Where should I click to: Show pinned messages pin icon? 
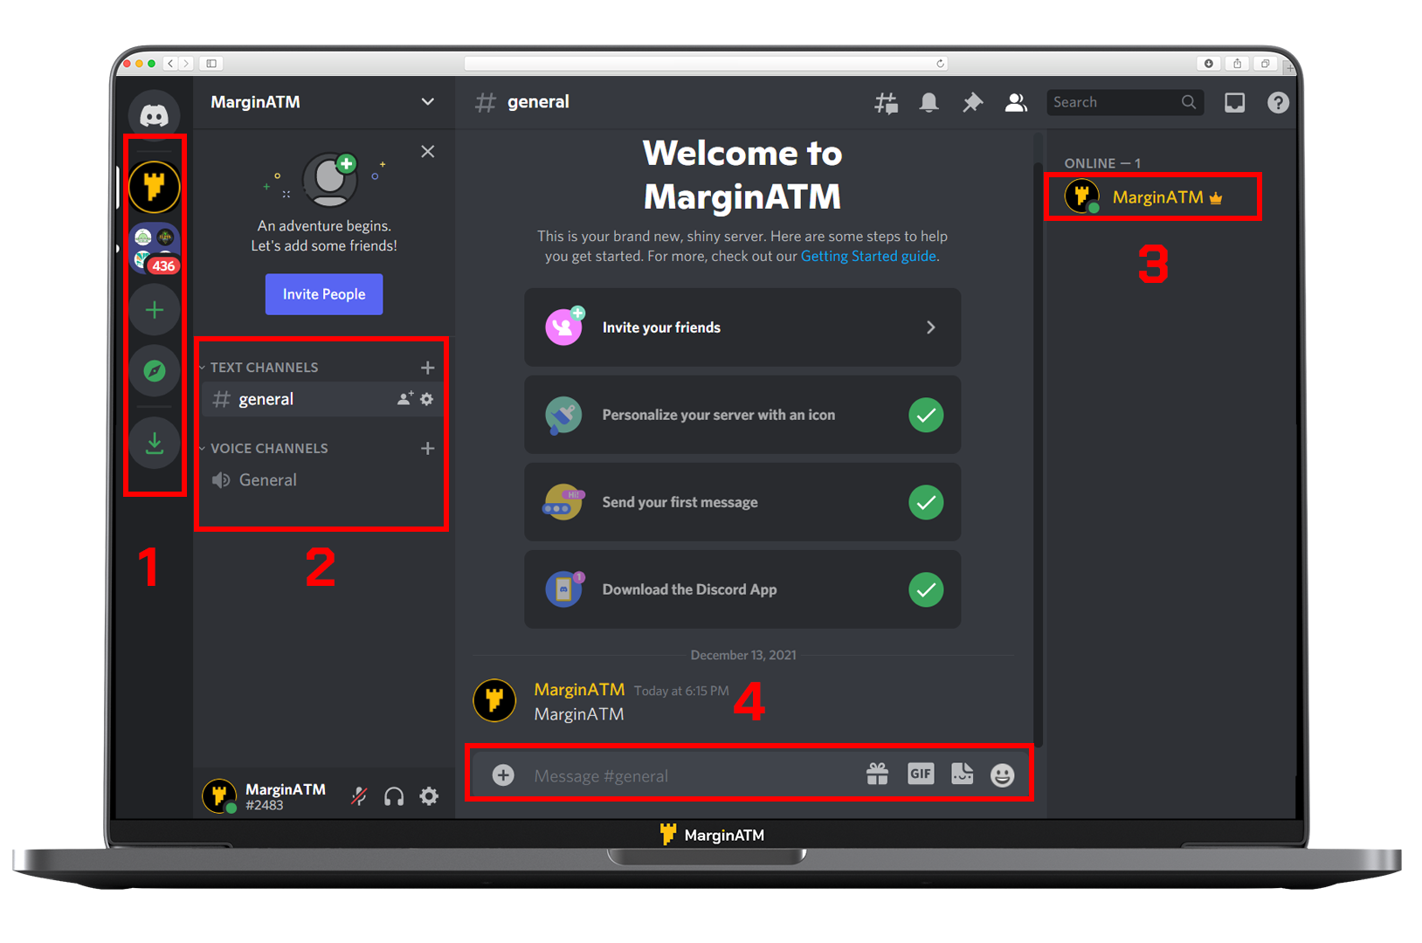[972, 103]
